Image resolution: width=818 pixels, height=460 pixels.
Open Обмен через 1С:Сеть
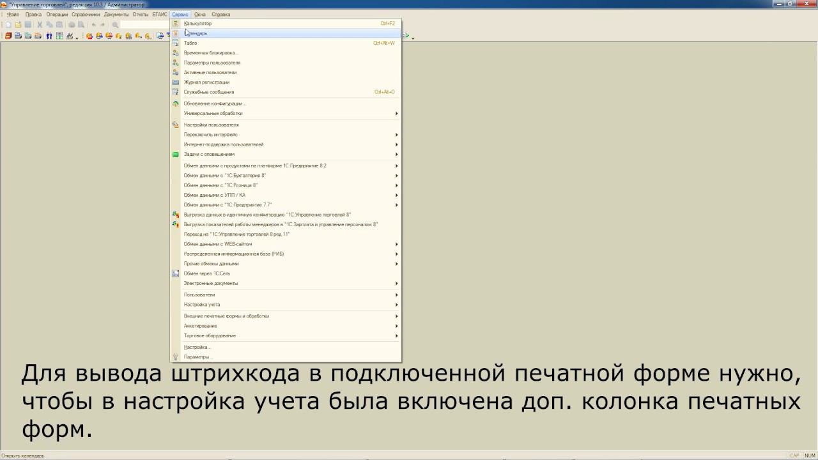click(x=286, y=273)
